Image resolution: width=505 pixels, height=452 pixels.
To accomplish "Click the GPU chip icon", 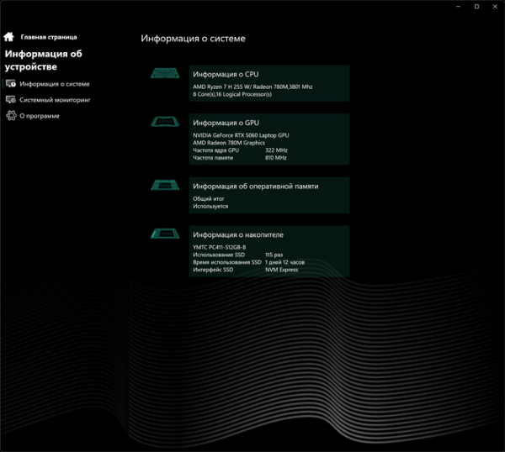I will (x=165, y=122).
